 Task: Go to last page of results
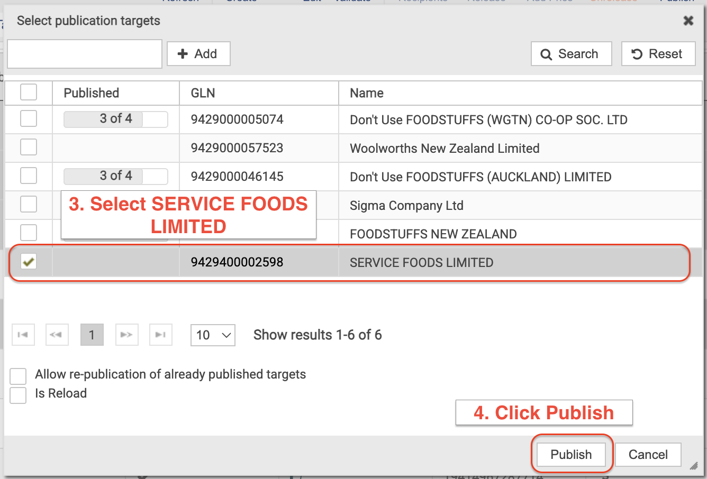[x=161, y=335]
